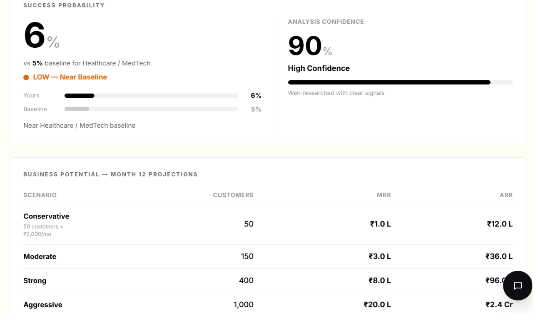533x320 pixels.
Task: Click the CUSTOMERS column header
Action: point(233,195)
